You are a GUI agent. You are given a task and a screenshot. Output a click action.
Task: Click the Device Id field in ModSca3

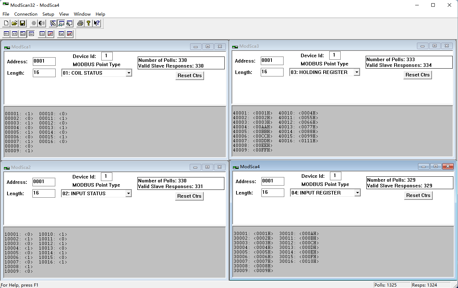335,55
